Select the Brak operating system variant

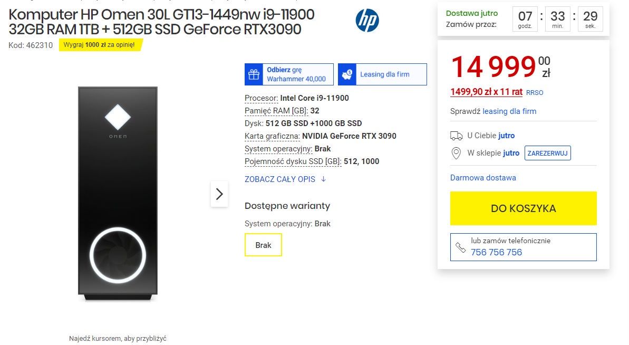263,245
